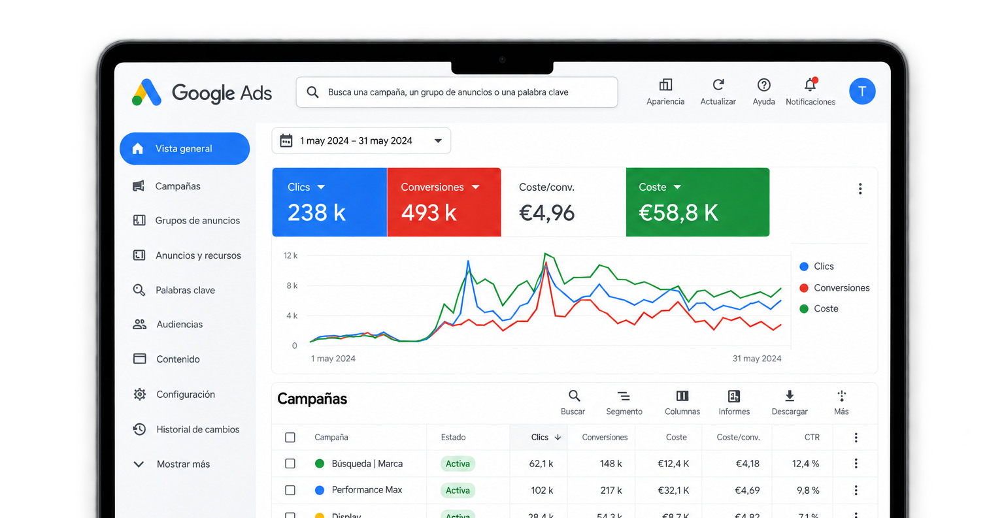Open the date range dropdown 1 may 2024 – 31 may 2024
Screen dimensions: 1004x518
pos(361,141)
